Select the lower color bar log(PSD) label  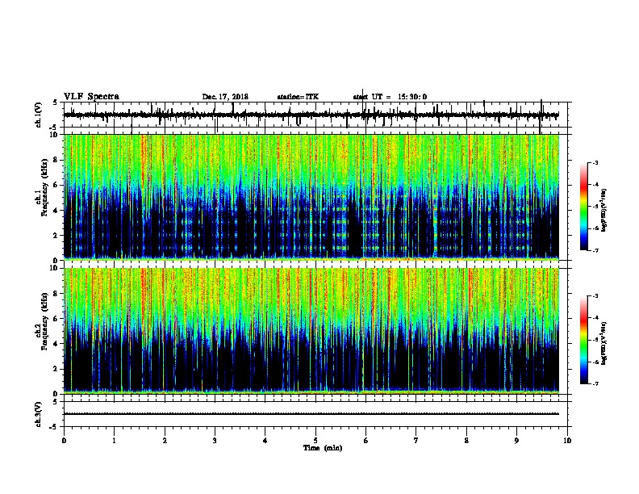[x=604, y=344]
